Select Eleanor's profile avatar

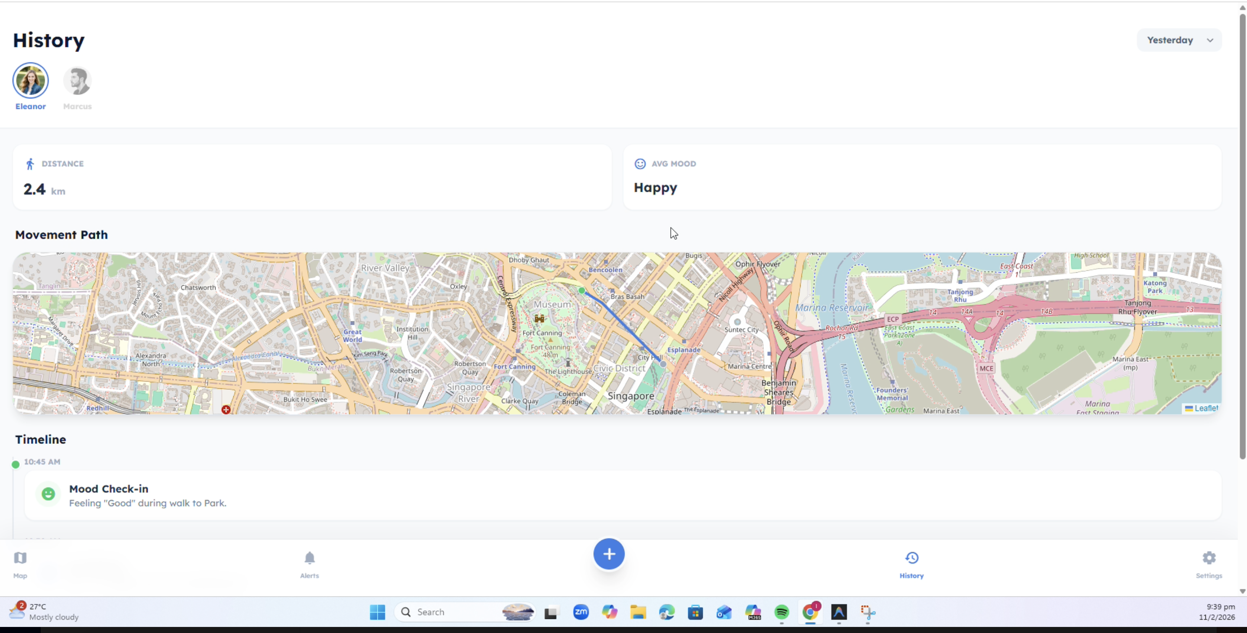click(x=30, y=81)
